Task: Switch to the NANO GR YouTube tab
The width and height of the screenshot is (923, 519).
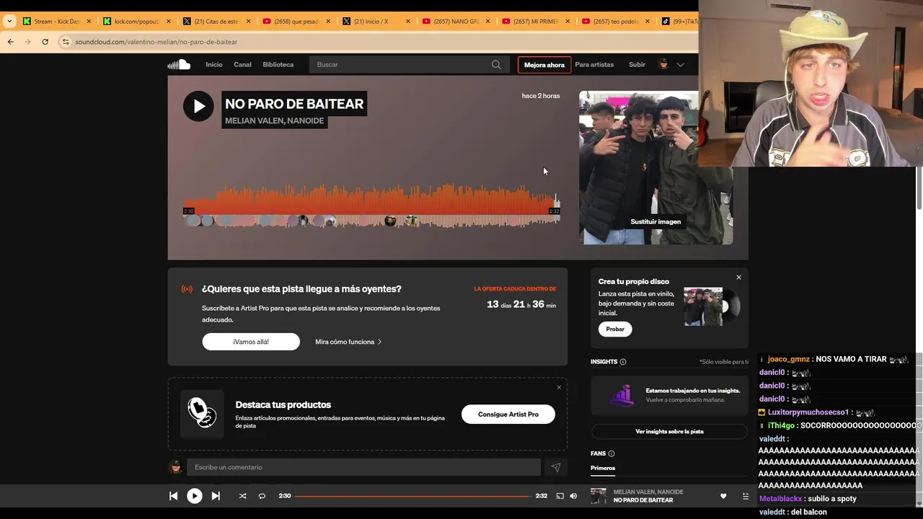Action: [456, 22]
